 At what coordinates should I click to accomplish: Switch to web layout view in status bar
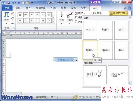(x=83, y=97)
